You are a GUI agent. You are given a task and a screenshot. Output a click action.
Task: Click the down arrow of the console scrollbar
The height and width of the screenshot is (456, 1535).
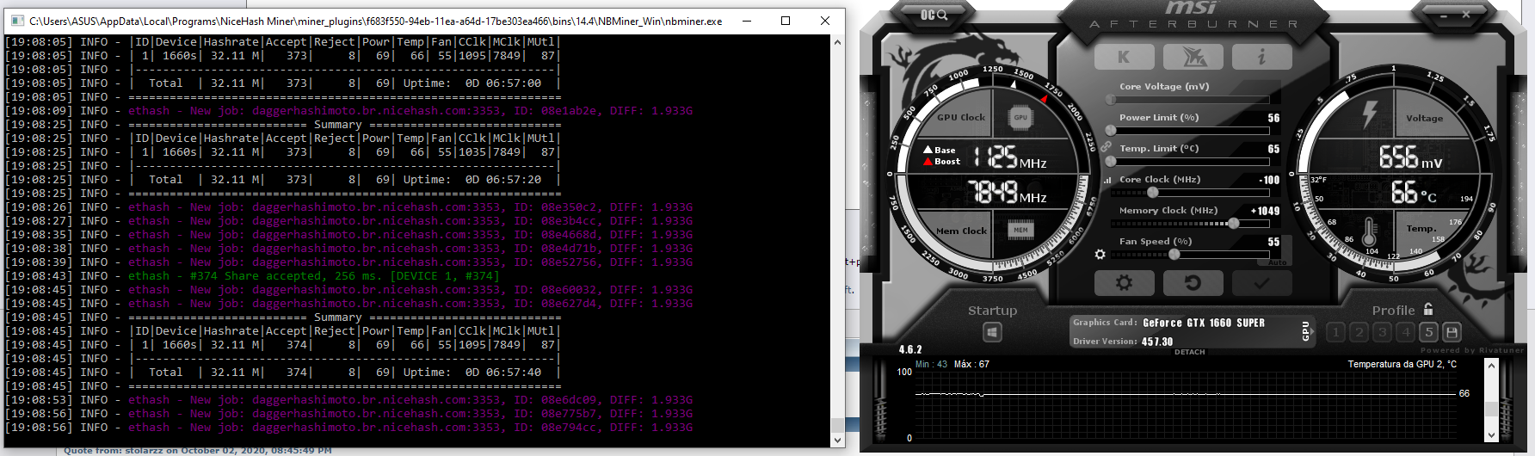tap(838, 440)
